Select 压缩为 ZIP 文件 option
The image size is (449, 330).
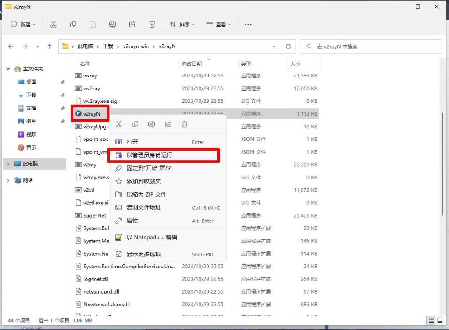168,195
